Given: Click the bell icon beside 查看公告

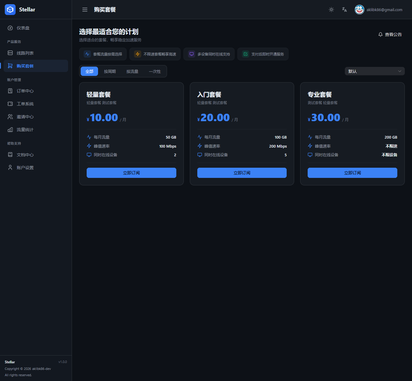Looking at the screenshot, I should [x=381, y=34].
